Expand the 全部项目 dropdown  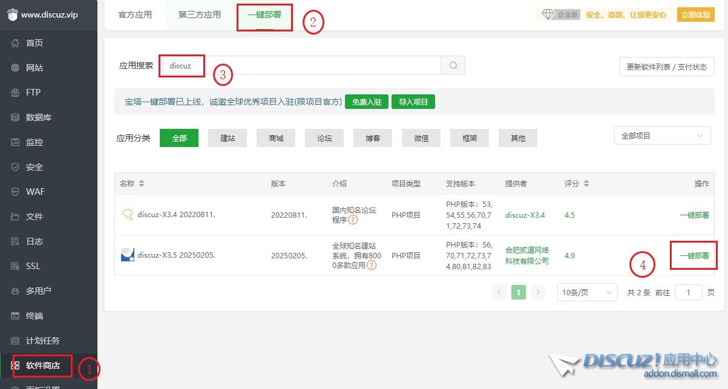(x=662, y=136)
